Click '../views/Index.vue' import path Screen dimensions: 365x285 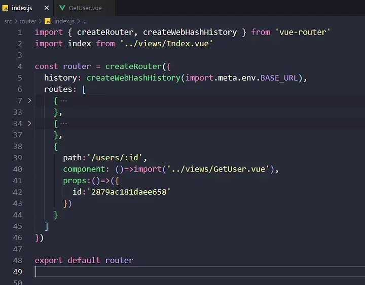pyautogui.click(x=166, y=44)
